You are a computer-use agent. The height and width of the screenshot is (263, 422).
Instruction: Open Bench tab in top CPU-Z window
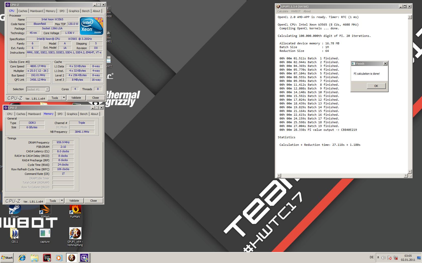click(x=86, y=11)
